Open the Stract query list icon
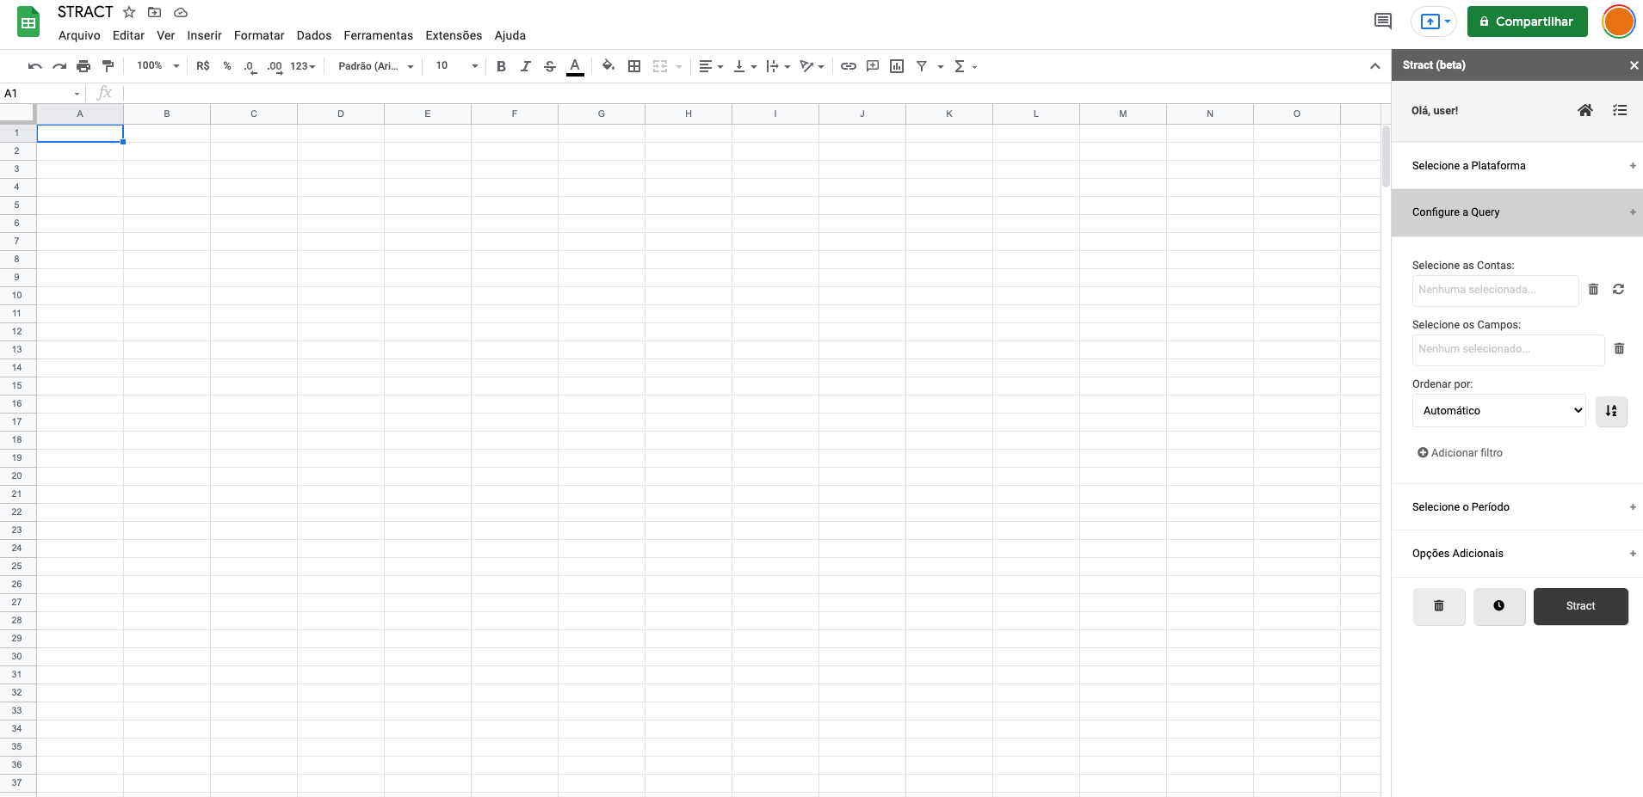Image resolution: width=1643 pixels, height=797 pixels. click(x=1619, y=110)
